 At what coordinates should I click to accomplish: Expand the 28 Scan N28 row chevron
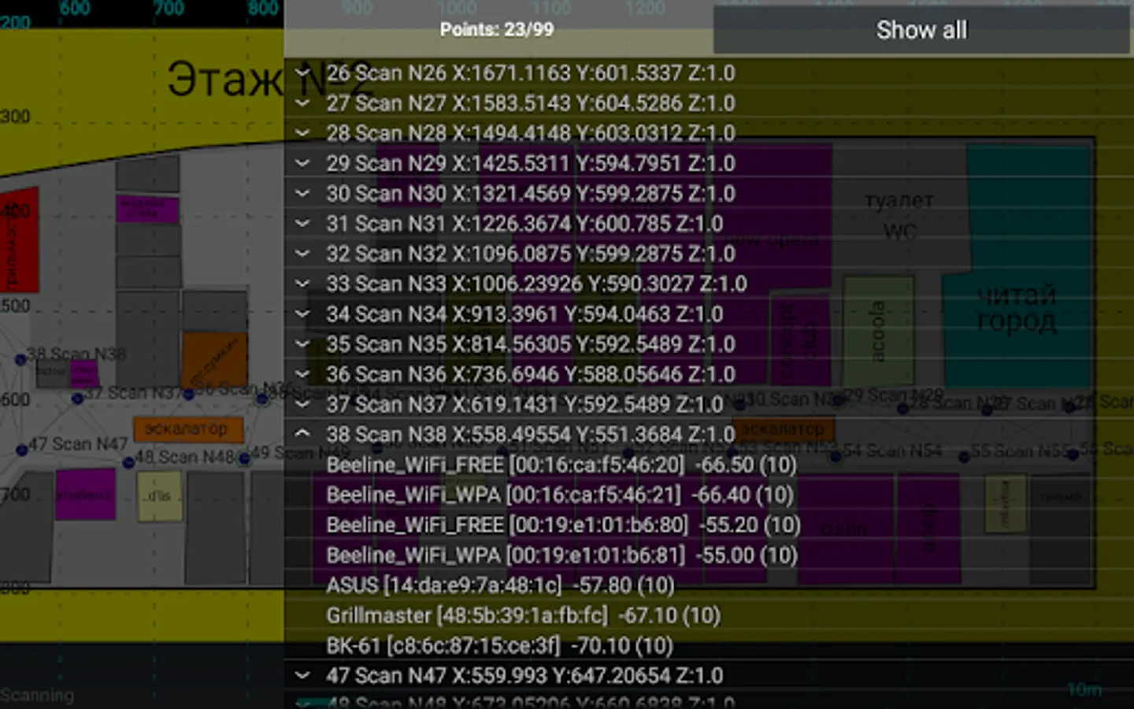pos(302,132)
